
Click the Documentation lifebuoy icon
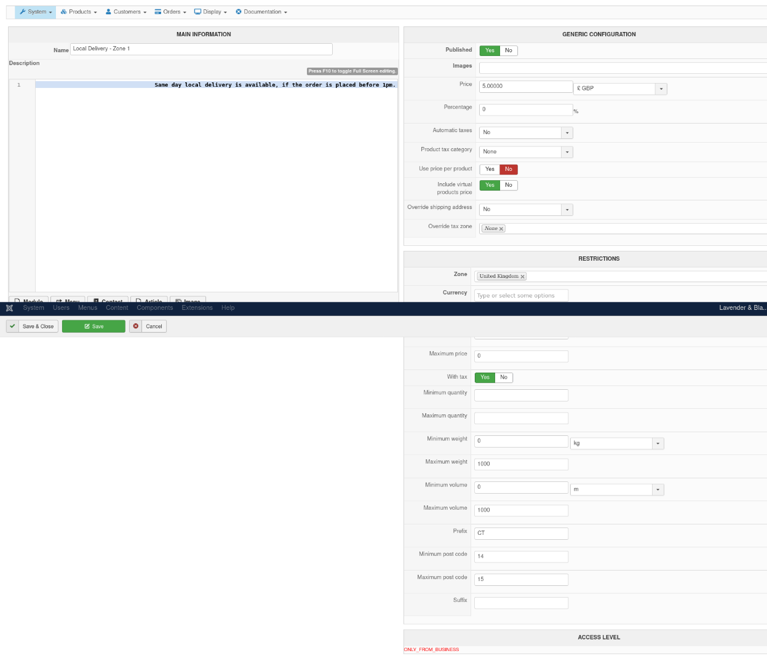tap(239, 12)
